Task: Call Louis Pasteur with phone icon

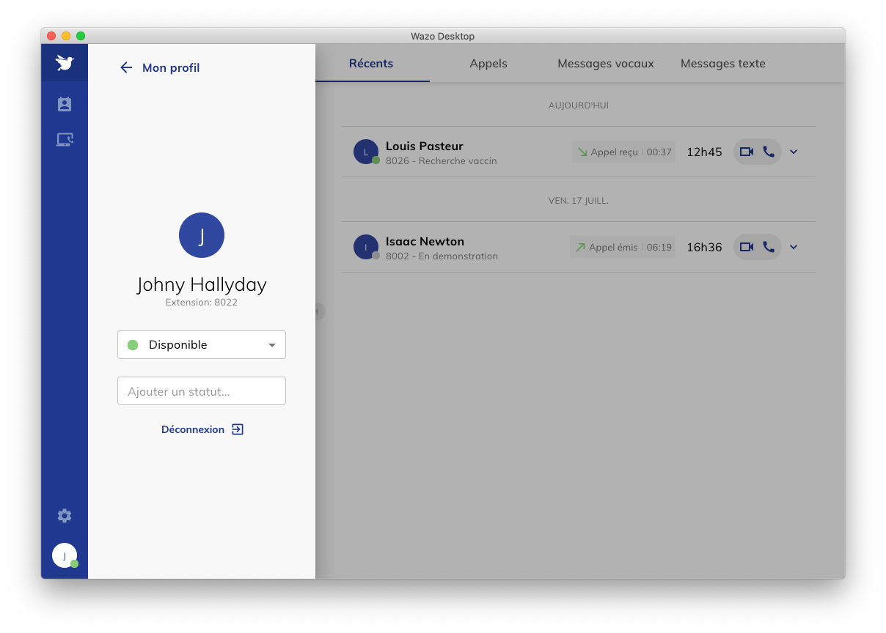Action: click(x=769, y=152)
